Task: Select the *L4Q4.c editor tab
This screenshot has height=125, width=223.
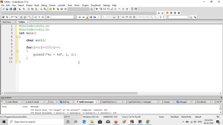Action: (x=22, y=22)
